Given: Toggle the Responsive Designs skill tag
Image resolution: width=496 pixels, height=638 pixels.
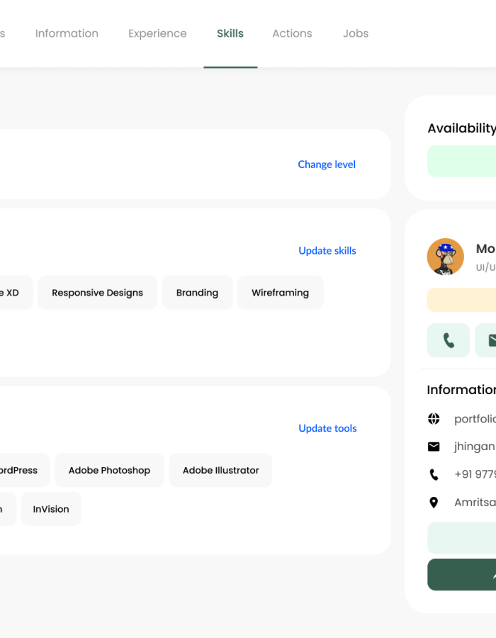Looking at the screenshot, I should pos(97,292).
